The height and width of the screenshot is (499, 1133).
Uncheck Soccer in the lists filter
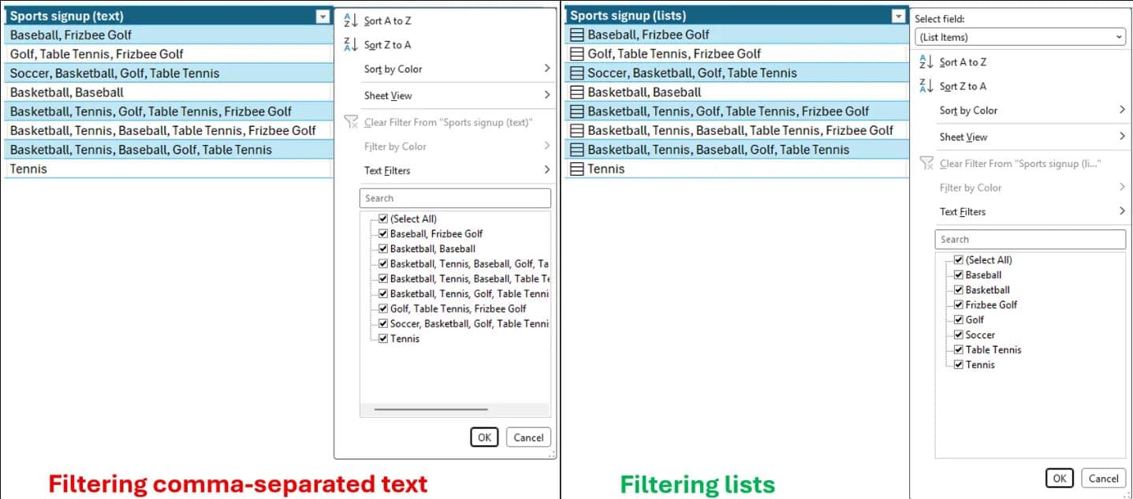[x=959, y=334]
